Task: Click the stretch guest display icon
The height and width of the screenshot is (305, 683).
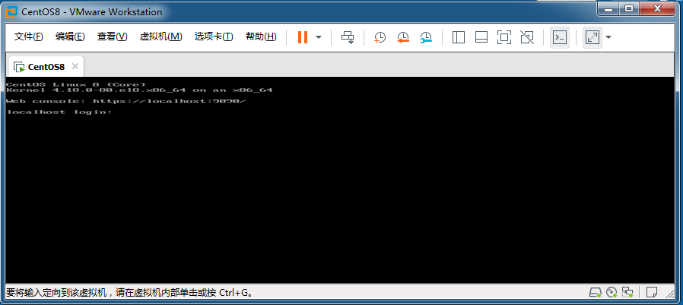Action: click(x=592, y=37)
